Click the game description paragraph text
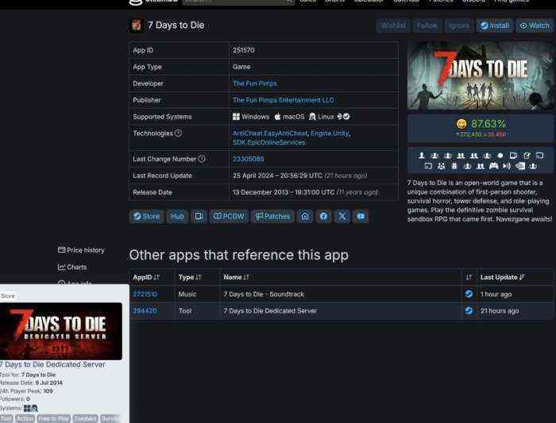556x423 pixels. 480,201
